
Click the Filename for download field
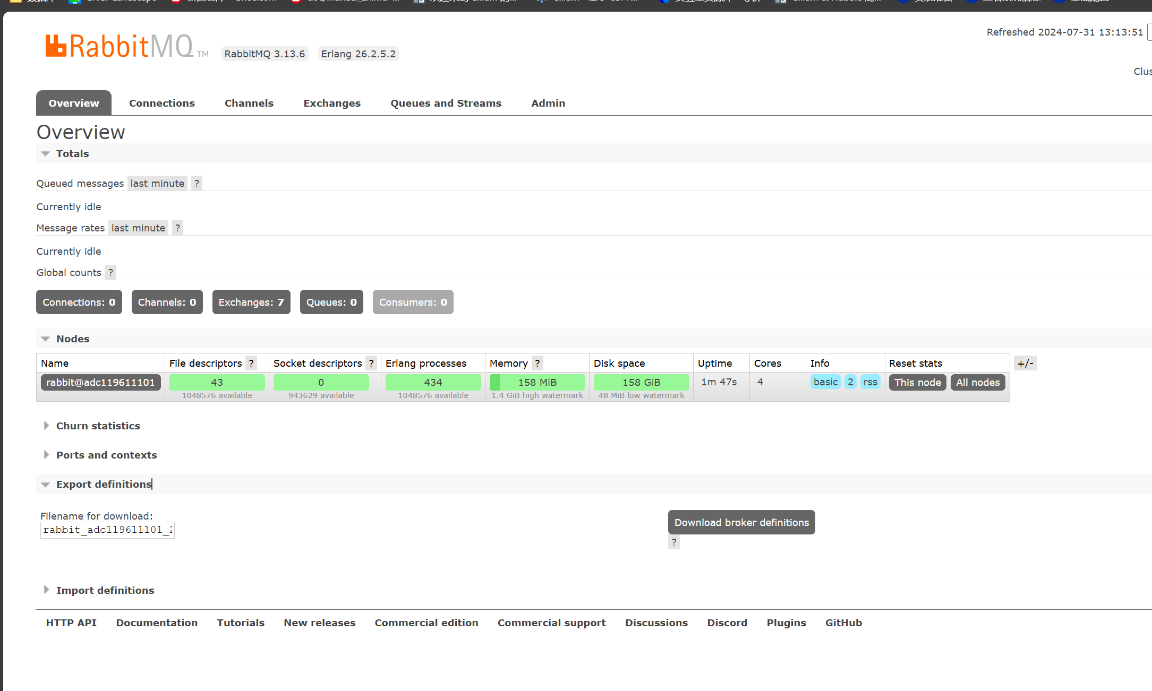point(107,530)
